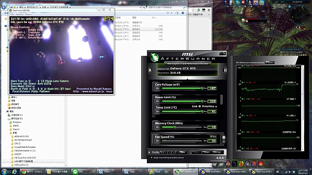Screen dimensions: 312x175
Task: Click the Reset button in Afterburner
Action: 206,152
